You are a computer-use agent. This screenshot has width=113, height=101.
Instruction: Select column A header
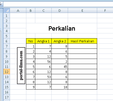pyautogui.click(x=18, y=10)
